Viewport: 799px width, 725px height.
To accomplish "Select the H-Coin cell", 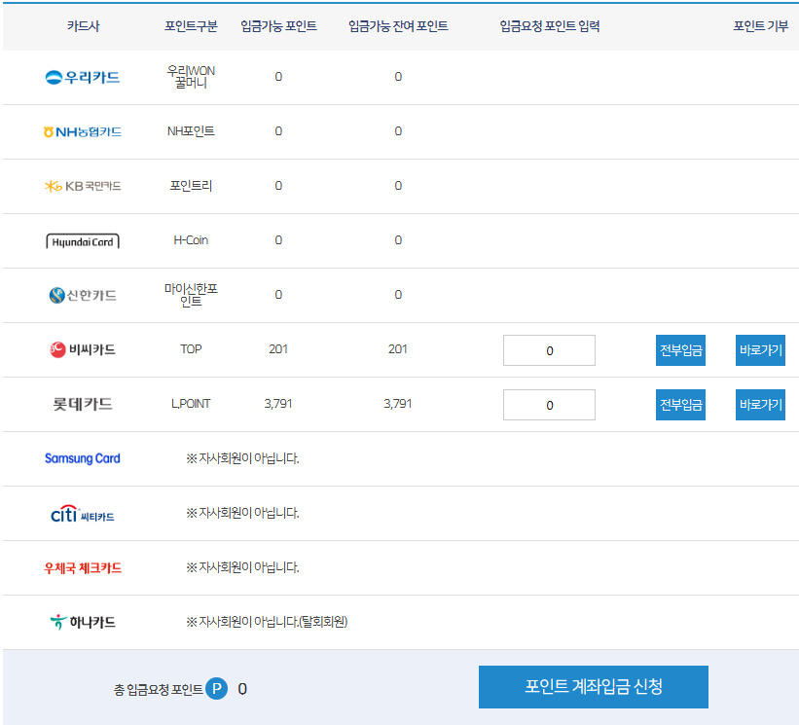I will 191,240.
